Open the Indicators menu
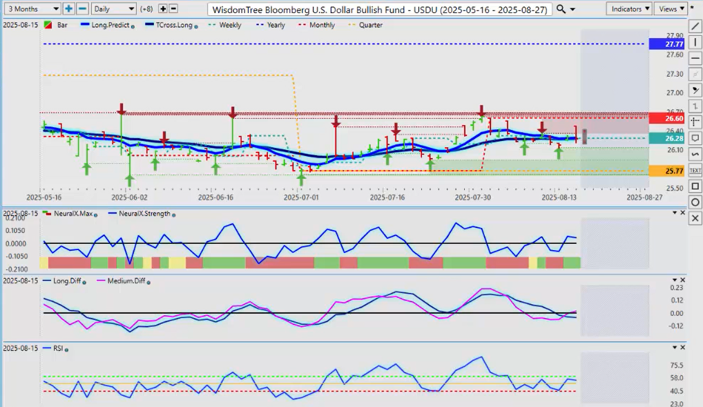The width and height of the screenshot is (703, 407). click(x=629, y=9)
